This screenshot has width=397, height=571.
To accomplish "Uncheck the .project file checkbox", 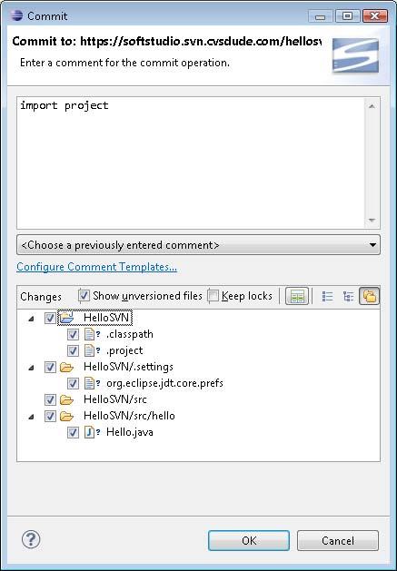I will click(x=73, y=350).
